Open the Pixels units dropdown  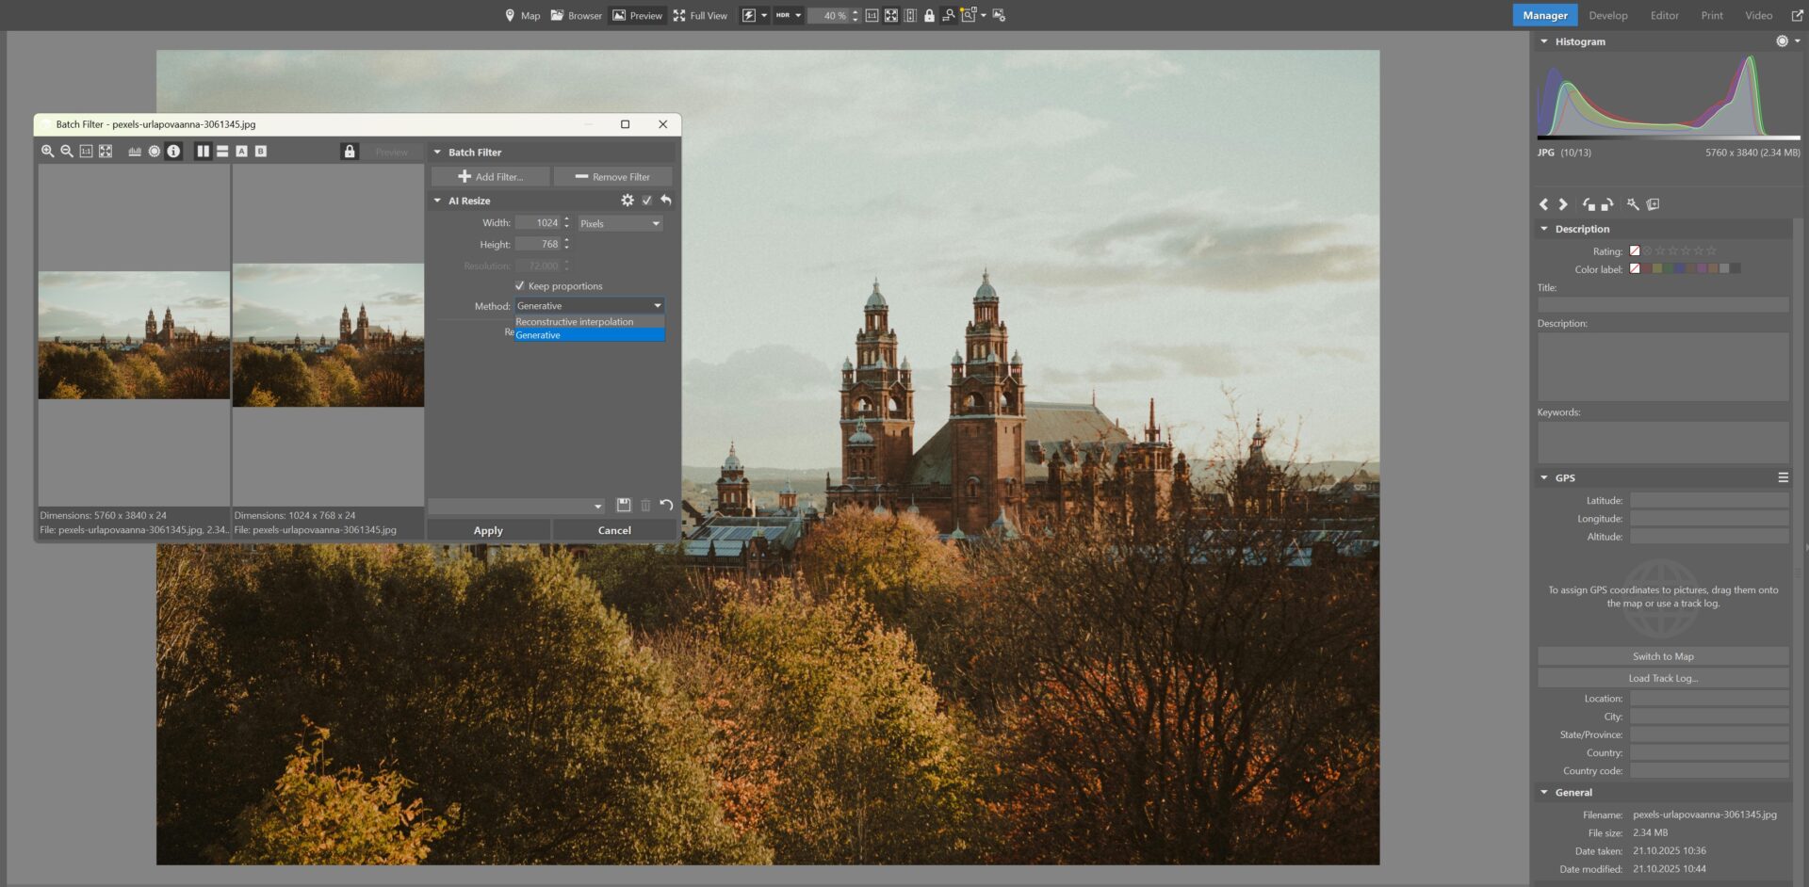tap(620, 223)
